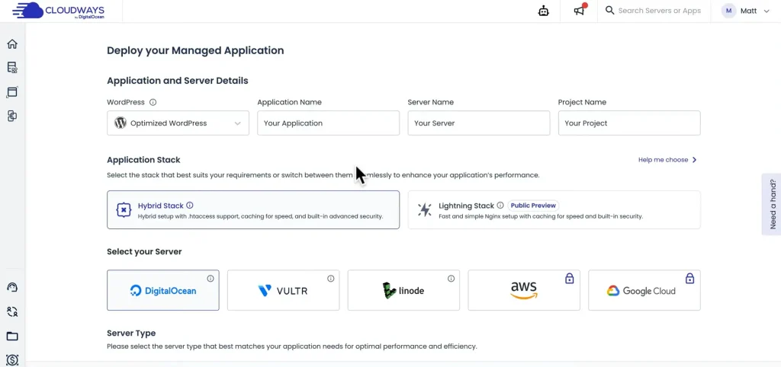
Task: Open Projects folder icon in the sidebar
Action: 12,337
